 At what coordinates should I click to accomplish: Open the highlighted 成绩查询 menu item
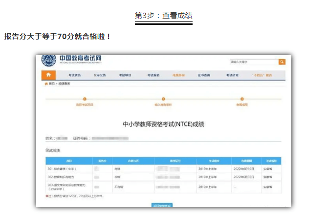(178, 75)
